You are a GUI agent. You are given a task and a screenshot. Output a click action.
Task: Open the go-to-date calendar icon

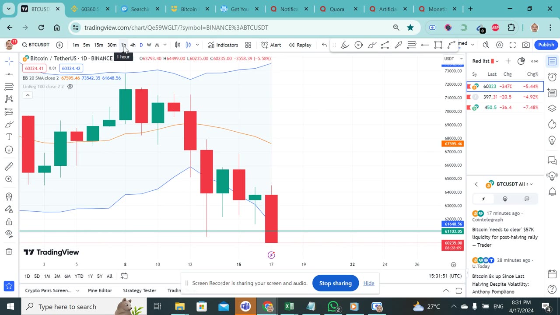[124, 276]
